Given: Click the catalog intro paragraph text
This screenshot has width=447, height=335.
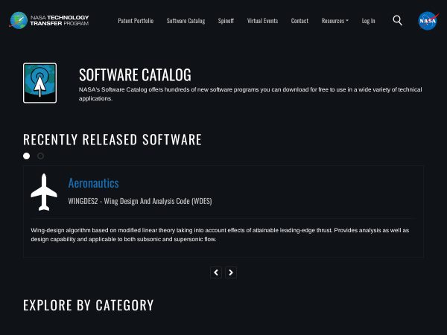Looking at the screenshot, I should (x=250, y=94).
